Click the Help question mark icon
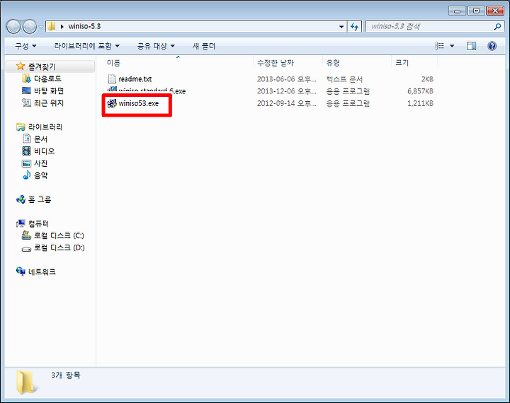 pos(492,46)
